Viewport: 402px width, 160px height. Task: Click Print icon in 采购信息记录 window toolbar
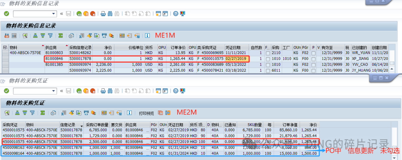(103, 13)
